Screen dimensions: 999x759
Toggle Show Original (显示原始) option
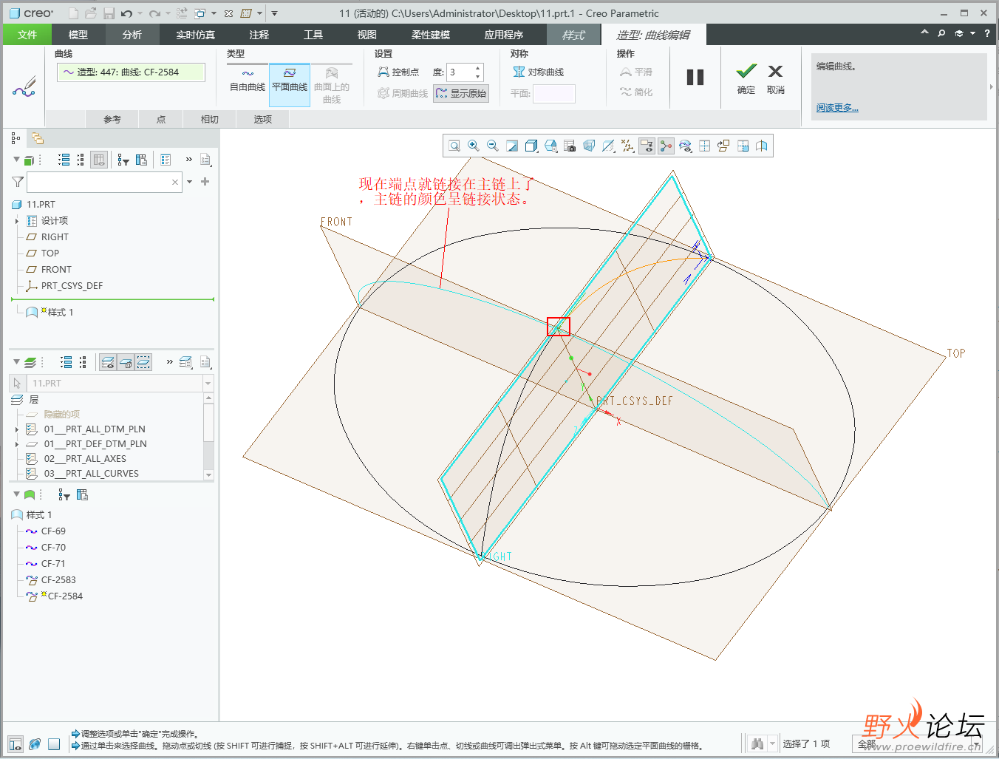click(461, 94)
